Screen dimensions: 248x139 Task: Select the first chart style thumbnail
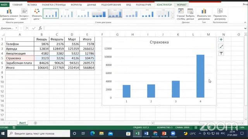[51, 14]
